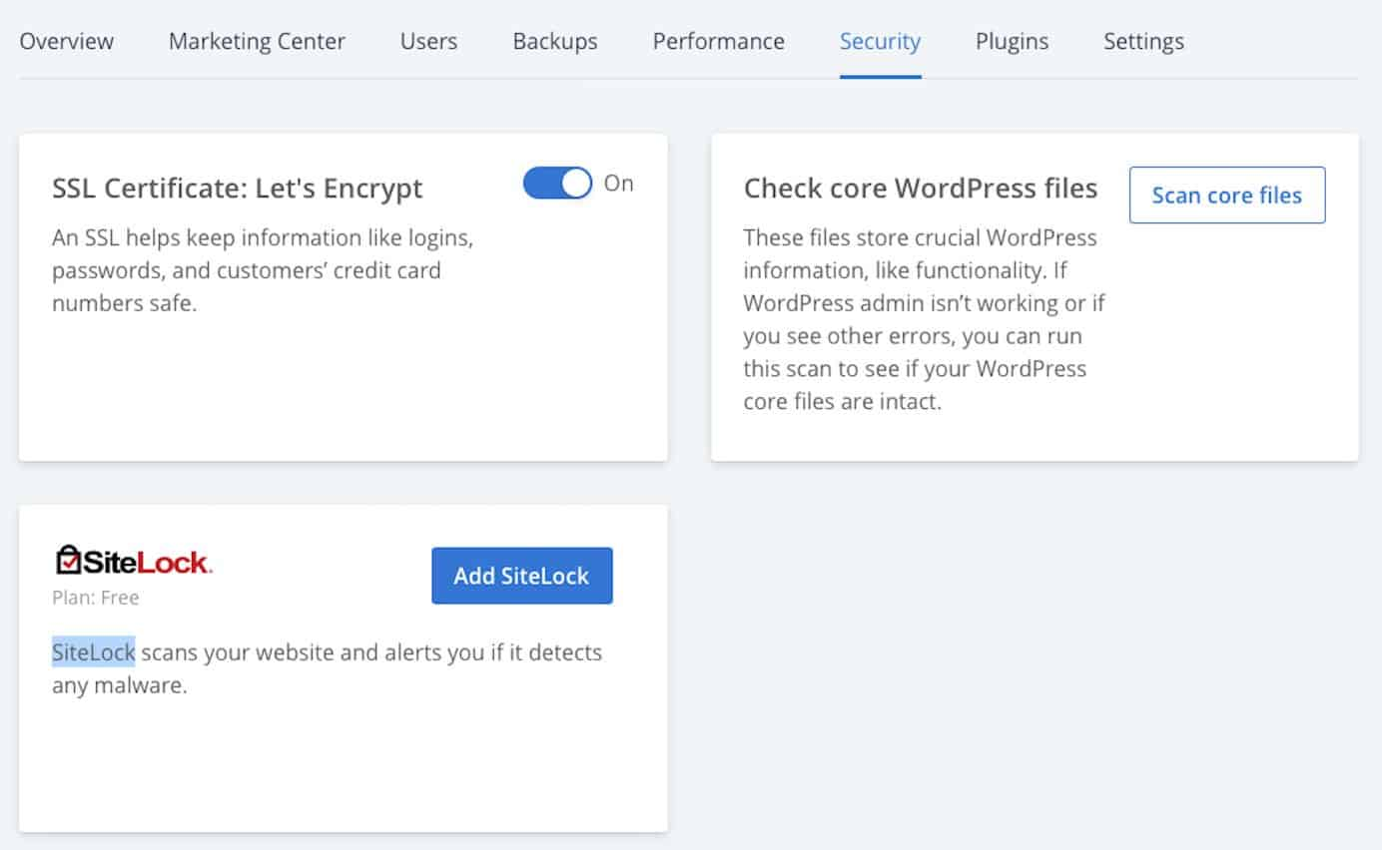The height and width of the screenshot is (850, 1382).
Task: Open the Backups tab
Action: pyautogui.click(x=555, y=41)
